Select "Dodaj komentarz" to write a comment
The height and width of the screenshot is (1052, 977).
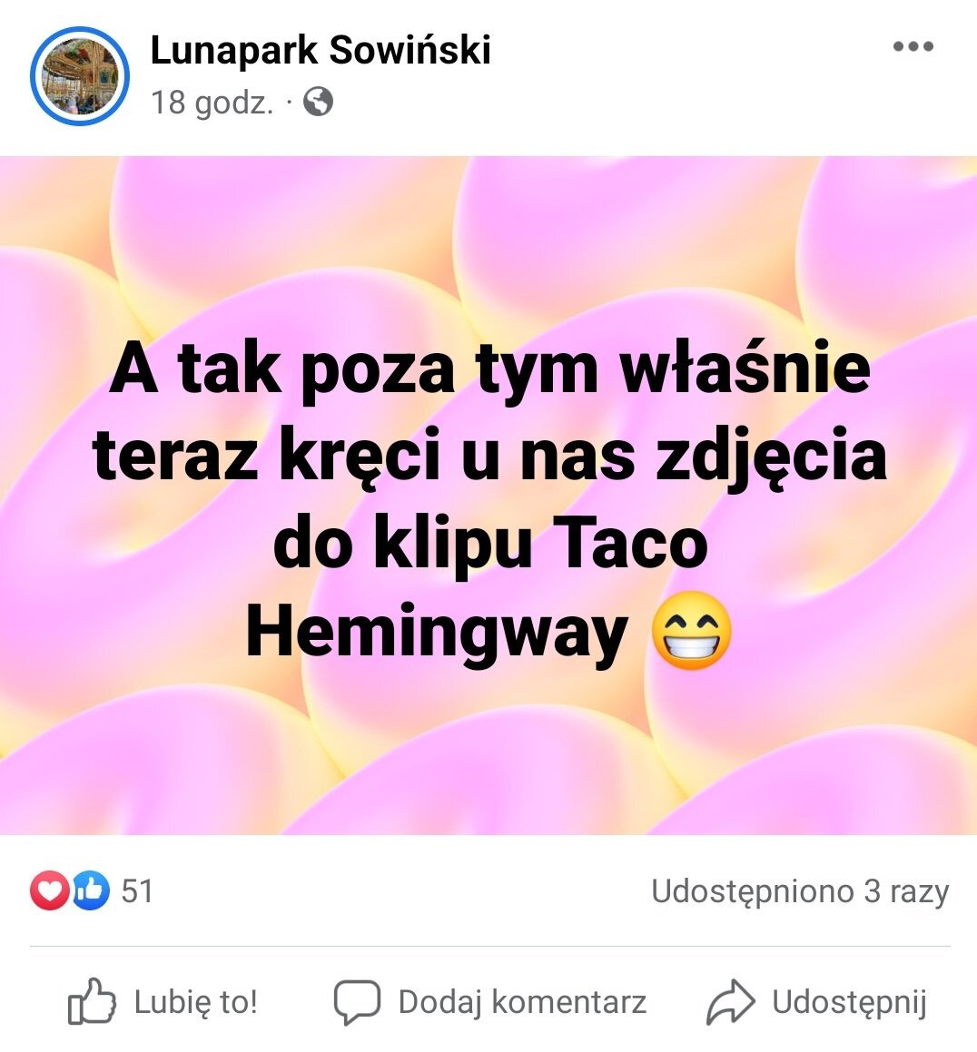(x=522, y=1002)
